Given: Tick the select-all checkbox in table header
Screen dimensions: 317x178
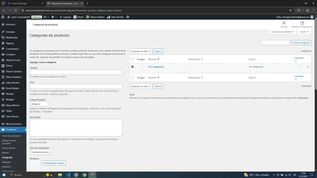Looking at the screenshot, I should 132,59.
